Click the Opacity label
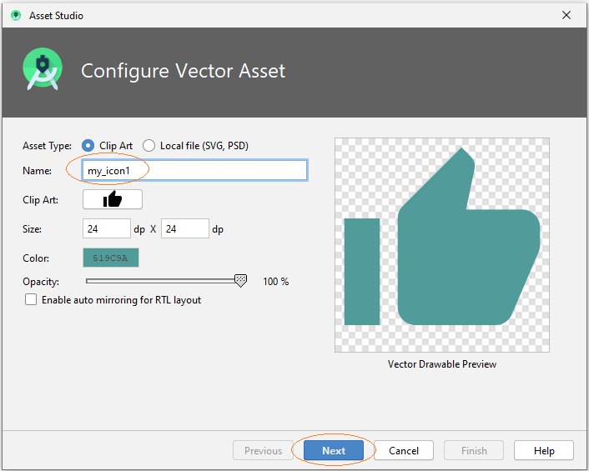 [41, 282]
